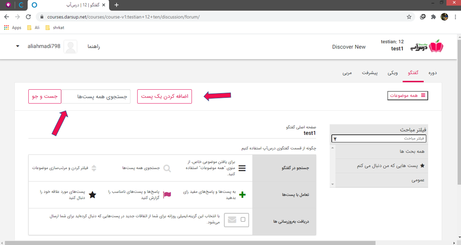Bookmark this page with the star icon
Viewport: 461px width, 245px height.
(409, 17)
